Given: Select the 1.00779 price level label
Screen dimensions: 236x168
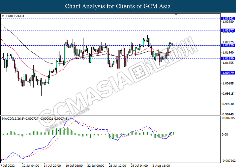Looking at the screenshot, I should point(228,73).
